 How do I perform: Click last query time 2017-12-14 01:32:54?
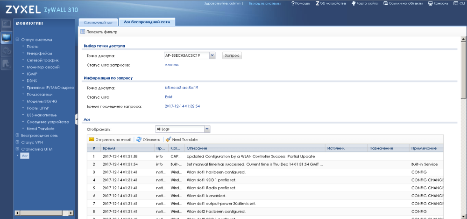pyautogui.click(x=182, y=106)
